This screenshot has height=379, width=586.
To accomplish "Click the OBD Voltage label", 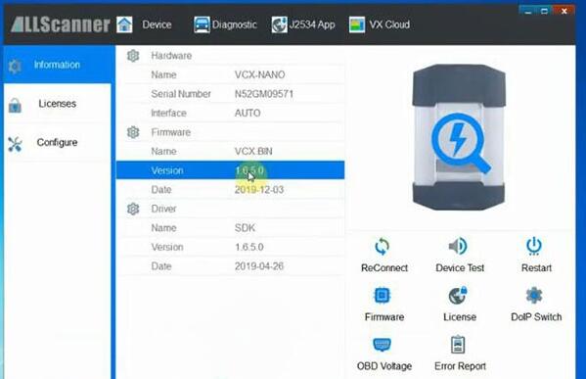I will (x=384, y=366).
